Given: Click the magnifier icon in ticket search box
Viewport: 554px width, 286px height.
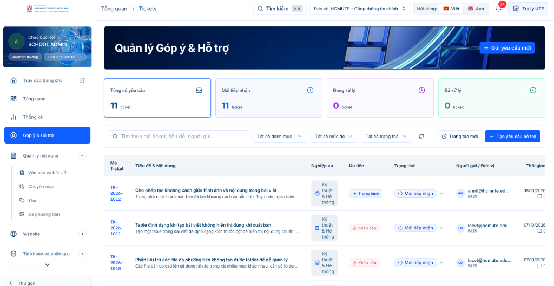Looking at the screenshot, I should tap(115, 137).
